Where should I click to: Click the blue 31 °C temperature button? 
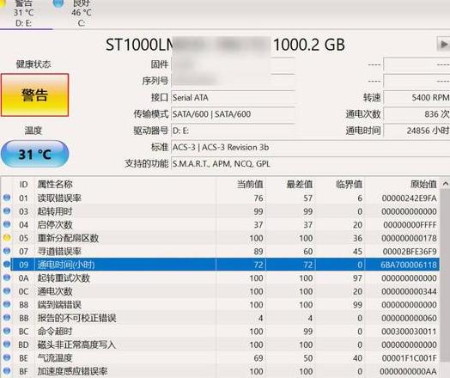[x=34, y=154]
